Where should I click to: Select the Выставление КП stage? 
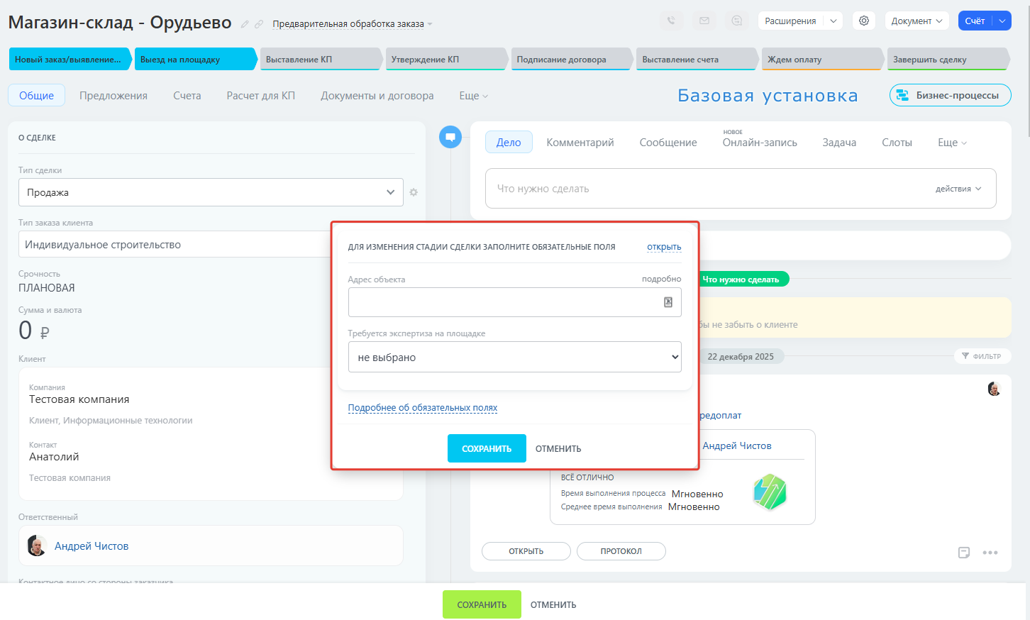coord(321,59)
